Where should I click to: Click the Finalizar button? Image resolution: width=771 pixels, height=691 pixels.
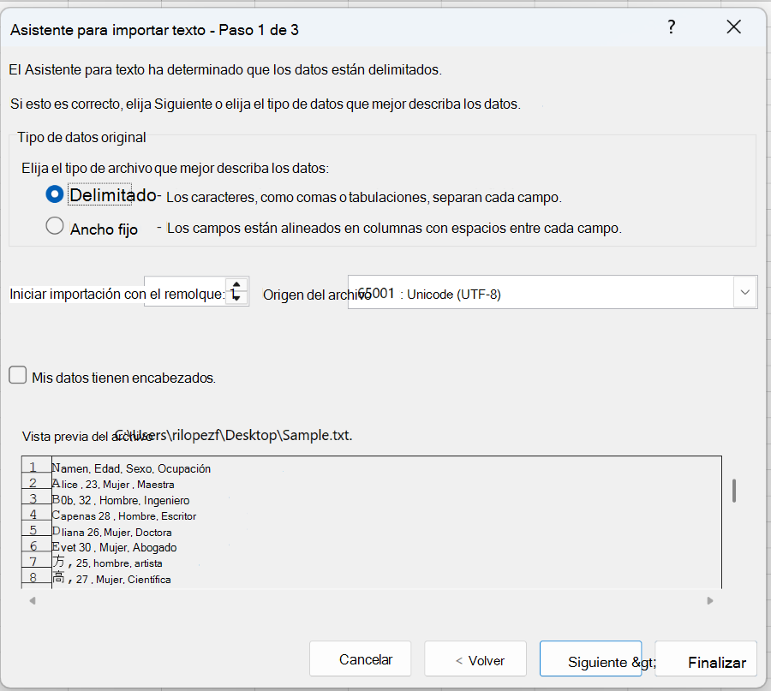pyautogui.click(x=706, y=658)
